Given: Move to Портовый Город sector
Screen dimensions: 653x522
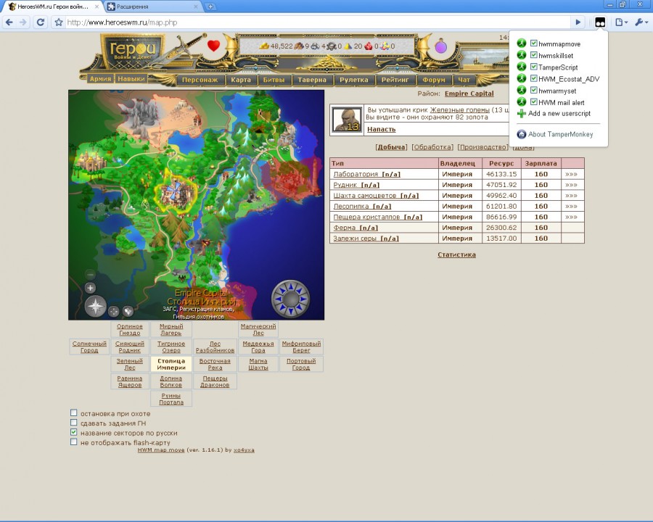Looking at the screenshot, I should (301, 364).
